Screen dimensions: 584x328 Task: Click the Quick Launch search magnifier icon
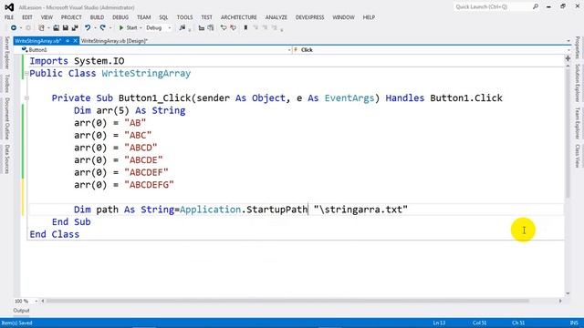[x=536, y=6]
